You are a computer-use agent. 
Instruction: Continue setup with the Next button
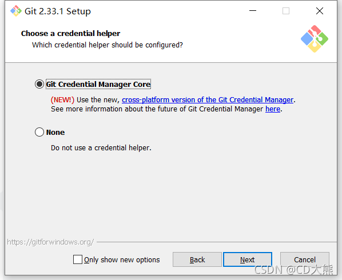pos(248,259)
